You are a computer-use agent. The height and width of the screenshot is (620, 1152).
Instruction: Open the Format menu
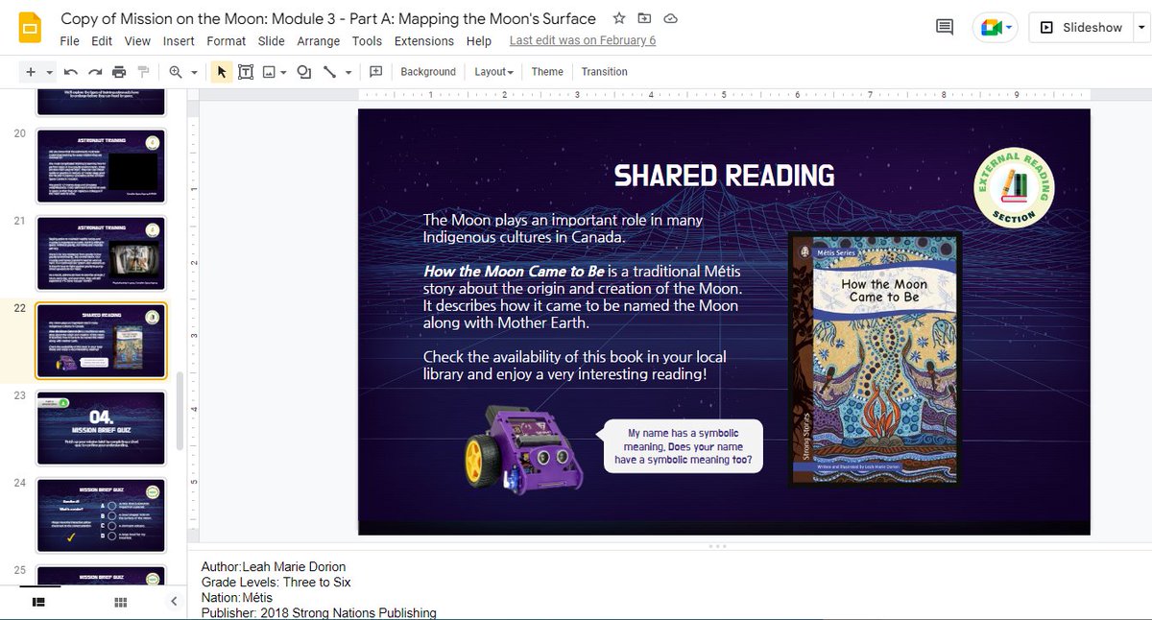point(226,41)
